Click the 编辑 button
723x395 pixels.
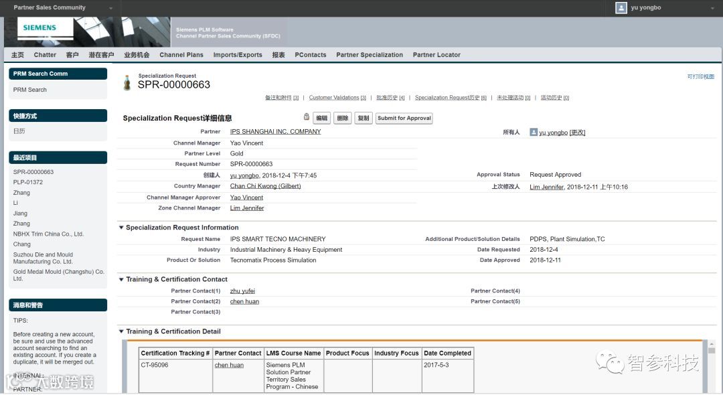322,118
